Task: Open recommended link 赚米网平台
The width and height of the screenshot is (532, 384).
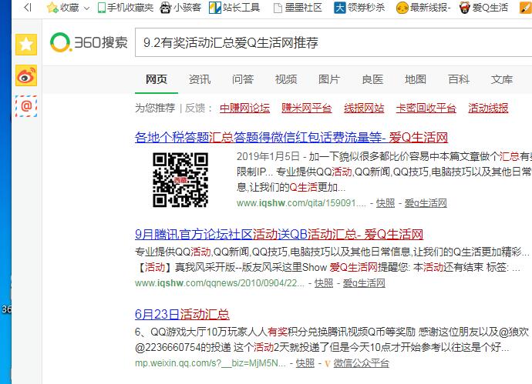Action: 307,108
